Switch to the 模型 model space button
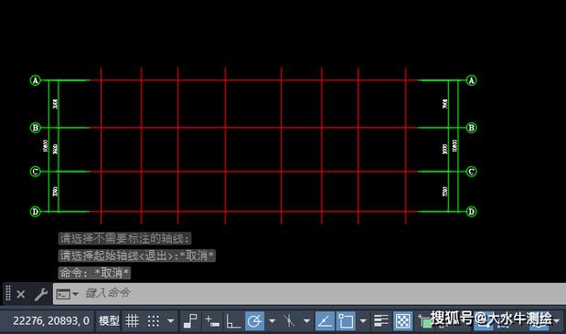The width and height of the screenshot is (566, 334). pos(109,320)
